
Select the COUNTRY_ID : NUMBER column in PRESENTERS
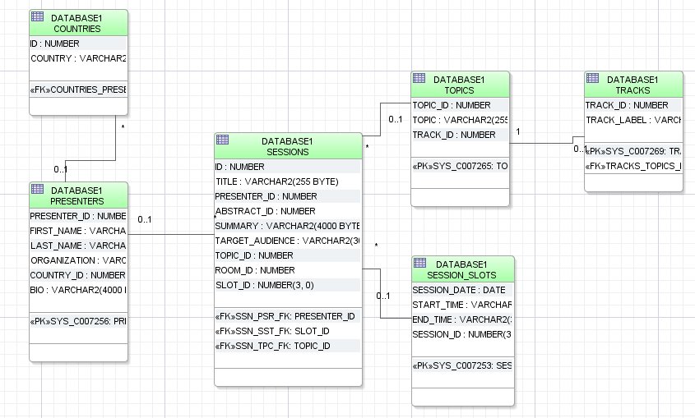[77, 275]
